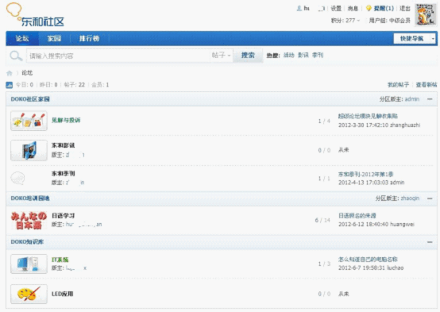This screenshot has height=312, width=440.
Task: Switch to the 家园 tab
Action: (54, 38)
